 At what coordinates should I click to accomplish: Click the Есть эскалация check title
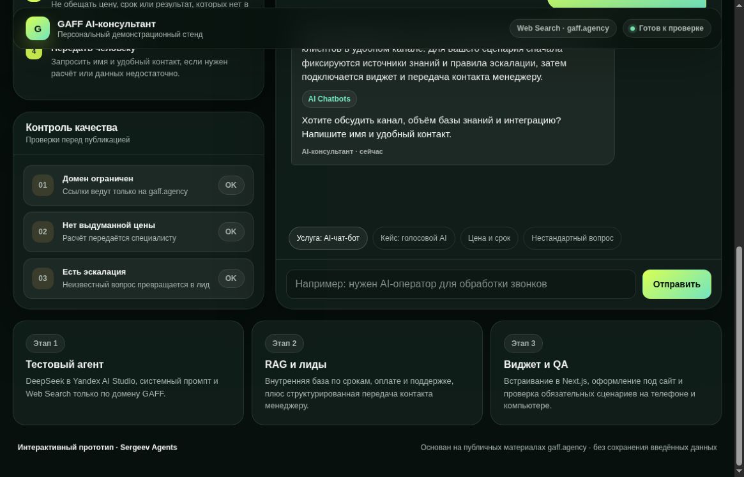click(94, 271)
